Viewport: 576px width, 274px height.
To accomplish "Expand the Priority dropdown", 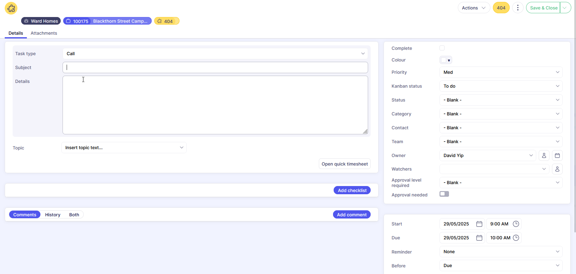I will tap(500, 72).
